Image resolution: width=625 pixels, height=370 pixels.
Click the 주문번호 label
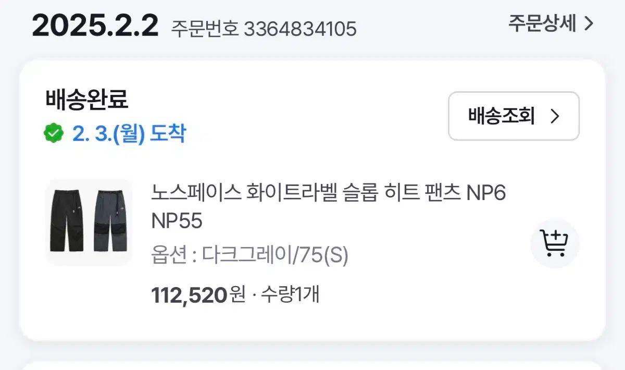pyautogui.click(x=205, y=29)
